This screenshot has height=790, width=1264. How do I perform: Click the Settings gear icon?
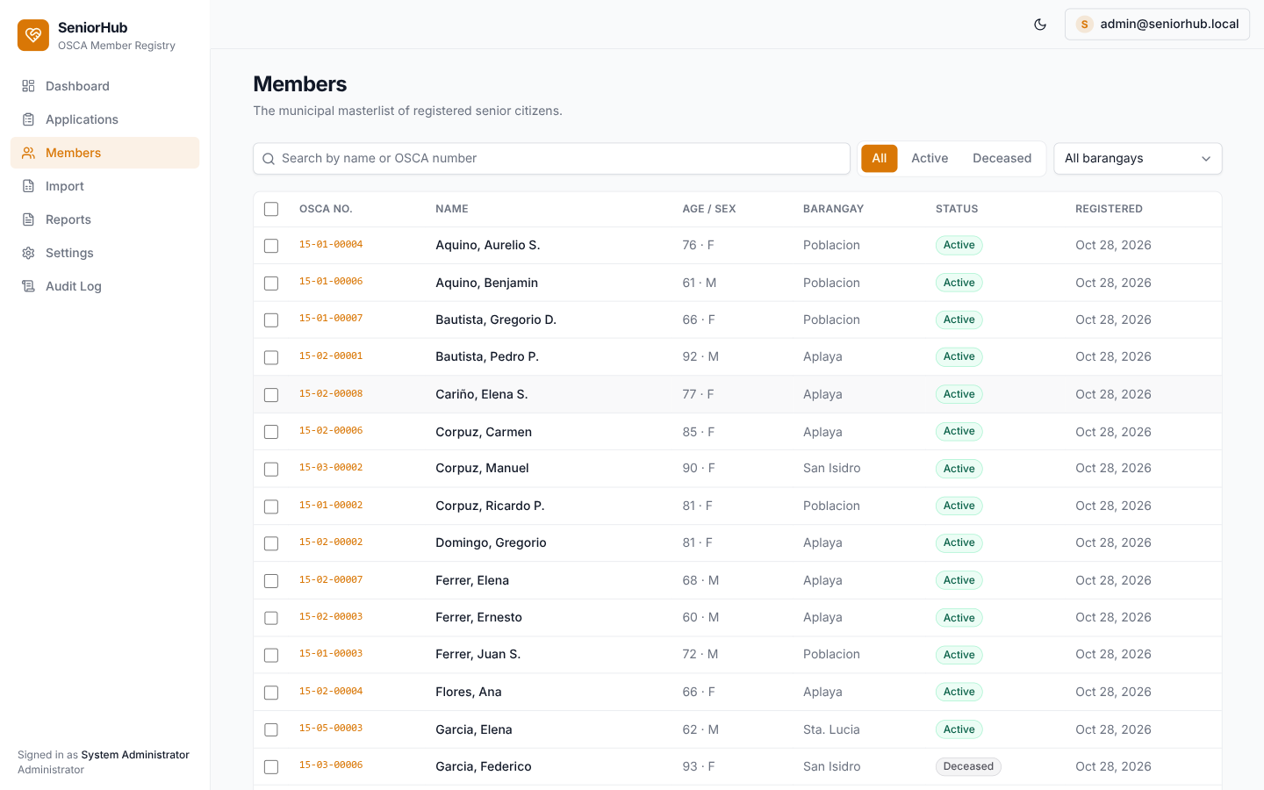(28, 253)
